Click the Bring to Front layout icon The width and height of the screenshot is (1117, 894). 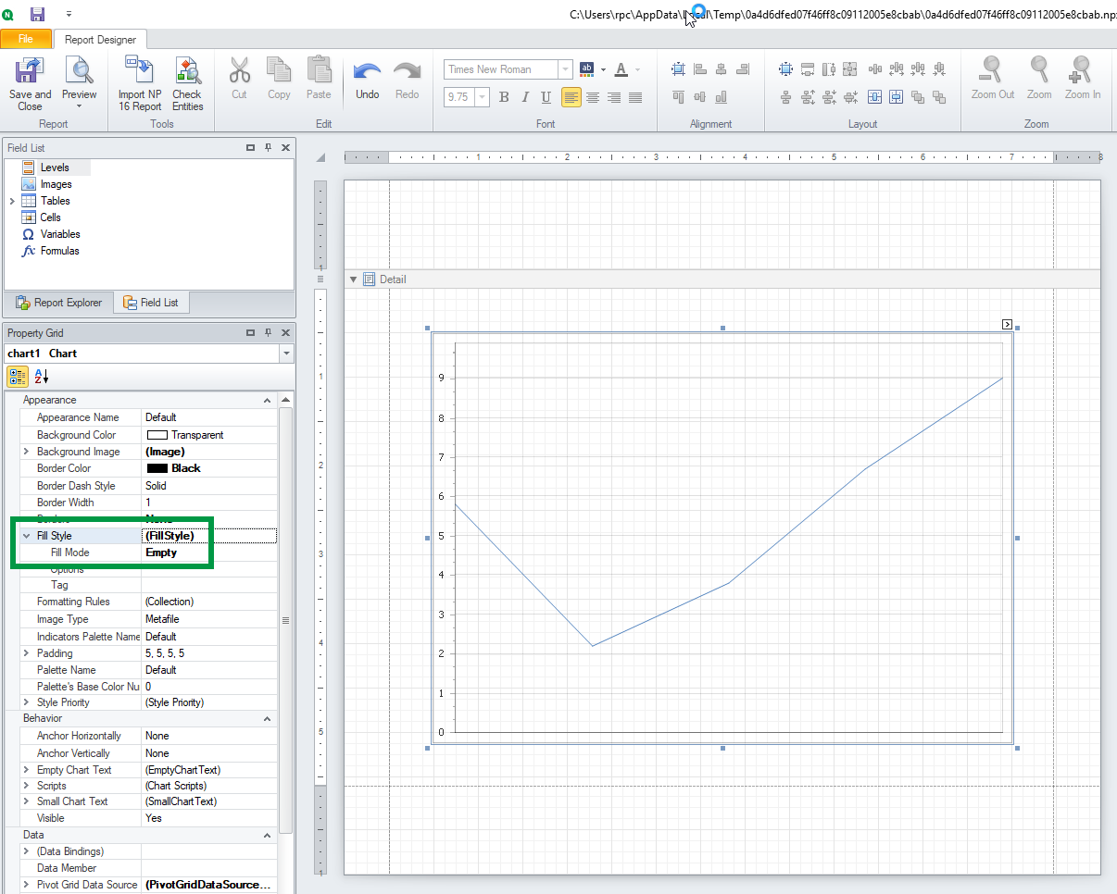(918, 97)
